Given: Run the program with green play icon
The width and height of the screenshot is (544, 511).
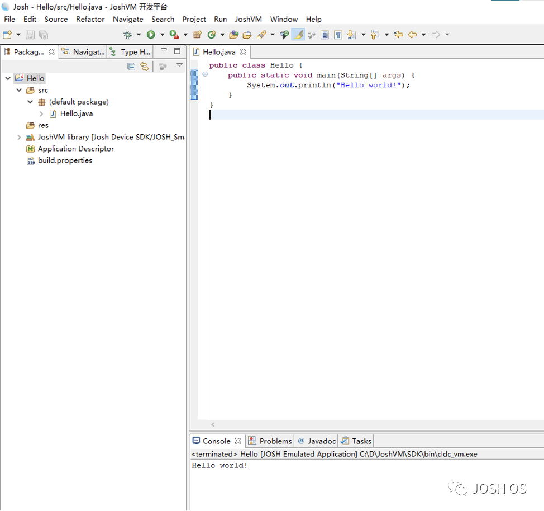Looking at the screenshot, I should 151,35.
